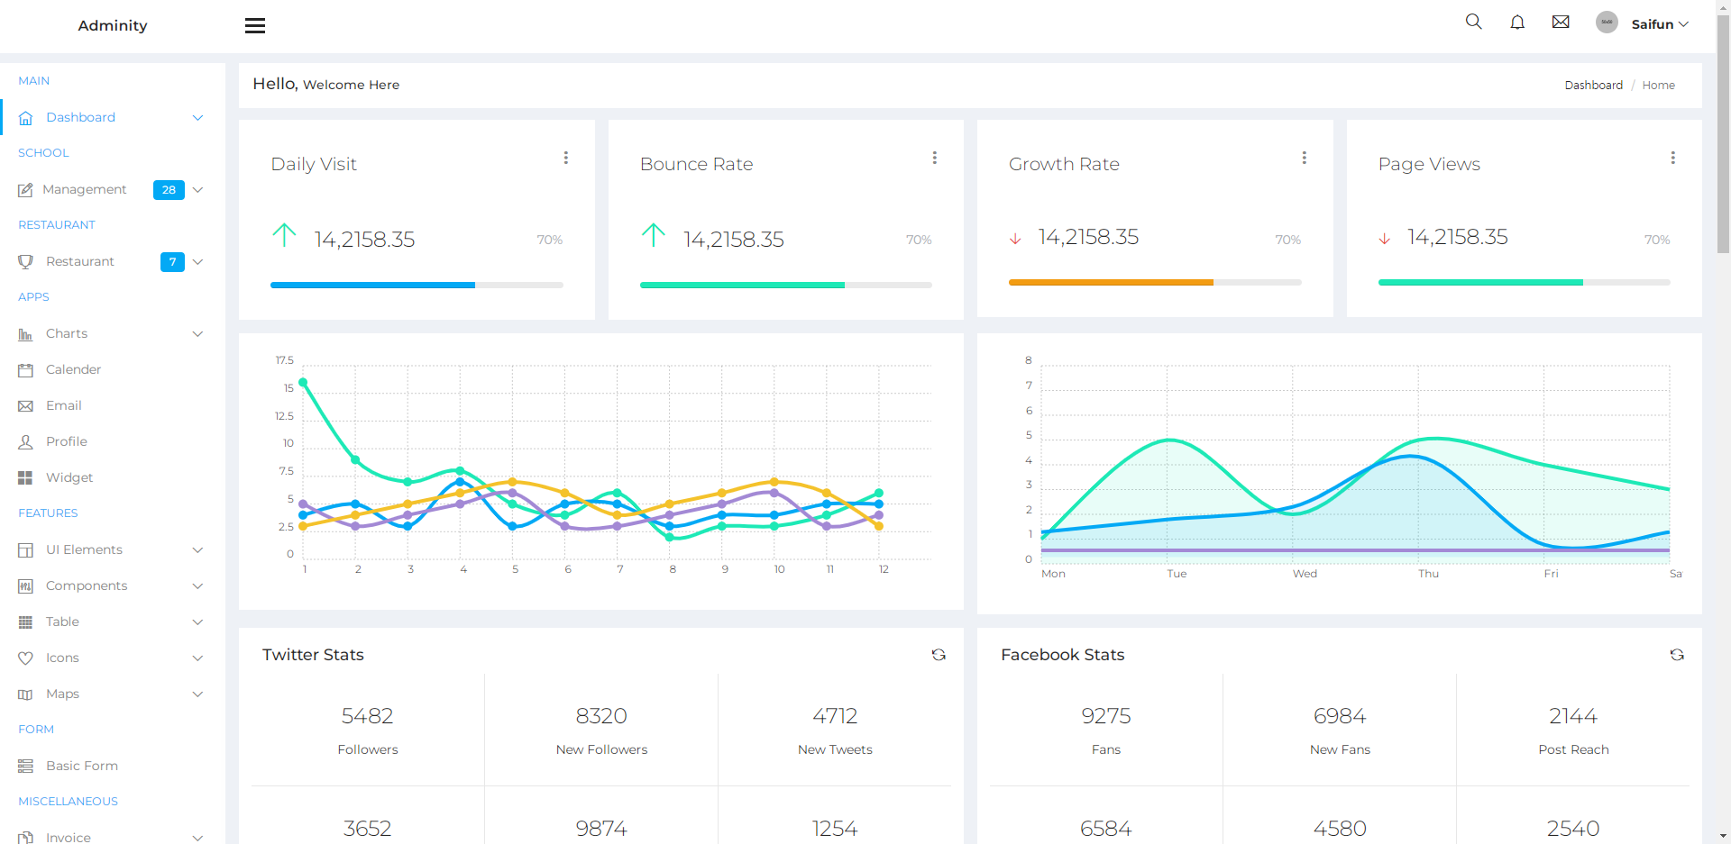Viewport: 1731px width, 844px height.
Task: Open Daily Visit card options menu
Action: (566, 158)
